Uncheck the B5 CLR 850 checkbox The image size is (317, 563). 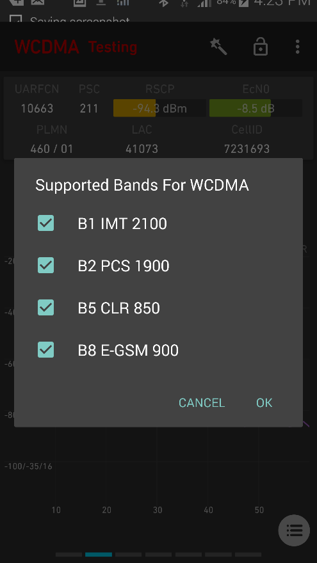pyautogui.click(x=46, y=308)
